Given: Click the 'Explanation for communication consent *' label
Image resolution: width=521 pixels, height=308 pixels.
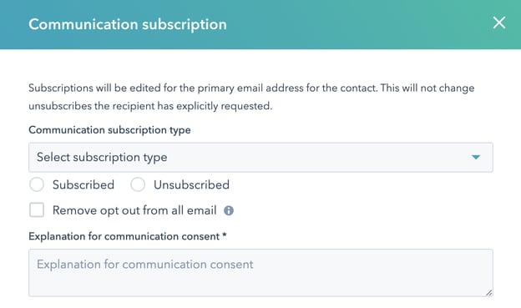Looking at the screenshot, I should 128,236.
